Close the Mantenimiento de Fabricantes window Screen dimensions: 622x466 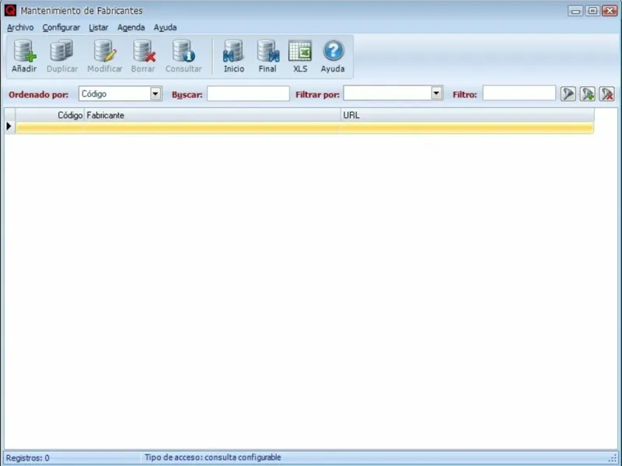pos(610,11)
